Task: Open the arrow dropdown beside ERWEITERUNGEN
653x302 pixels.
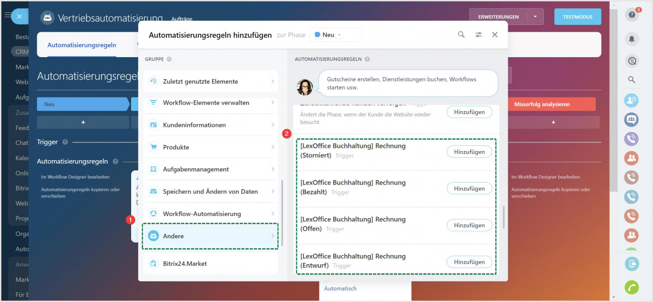Action: tap(535, 17)
